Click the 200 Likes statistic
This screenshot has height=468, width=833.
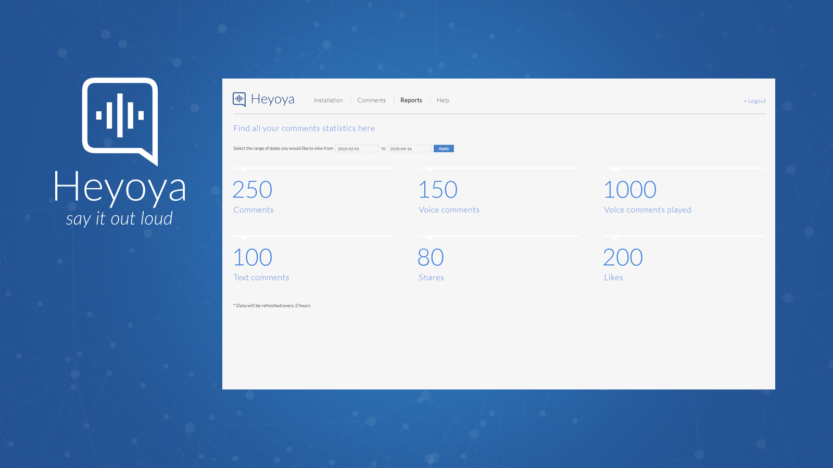coord(623,264)
